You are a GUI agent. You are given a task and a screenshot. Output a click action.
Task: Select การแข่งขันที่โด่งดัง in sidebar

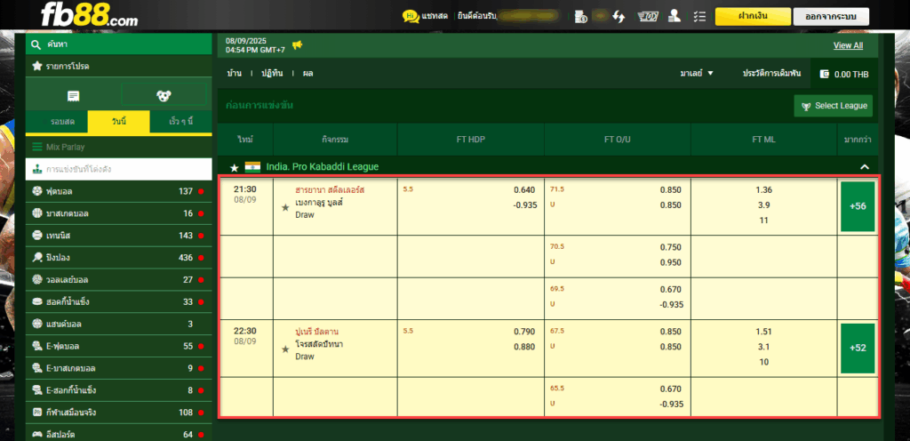[118, 170]
